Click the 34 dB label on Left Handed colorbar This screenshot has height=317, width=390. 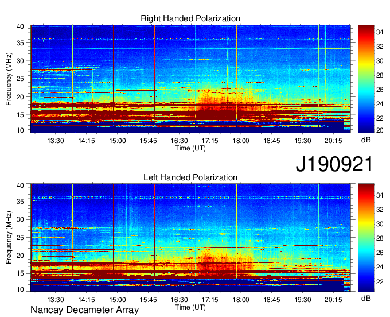[x=380, y=195]
